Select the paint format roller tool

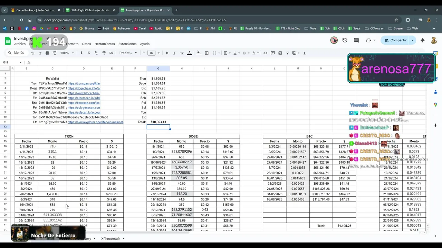click(x=55, y=53)
